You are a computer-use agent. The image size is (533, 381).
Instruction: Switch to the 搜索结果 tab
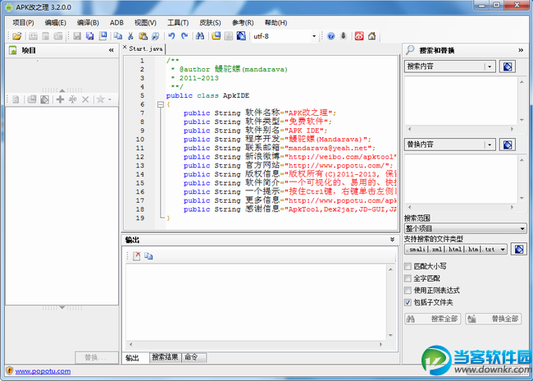[x=165, y=357]
